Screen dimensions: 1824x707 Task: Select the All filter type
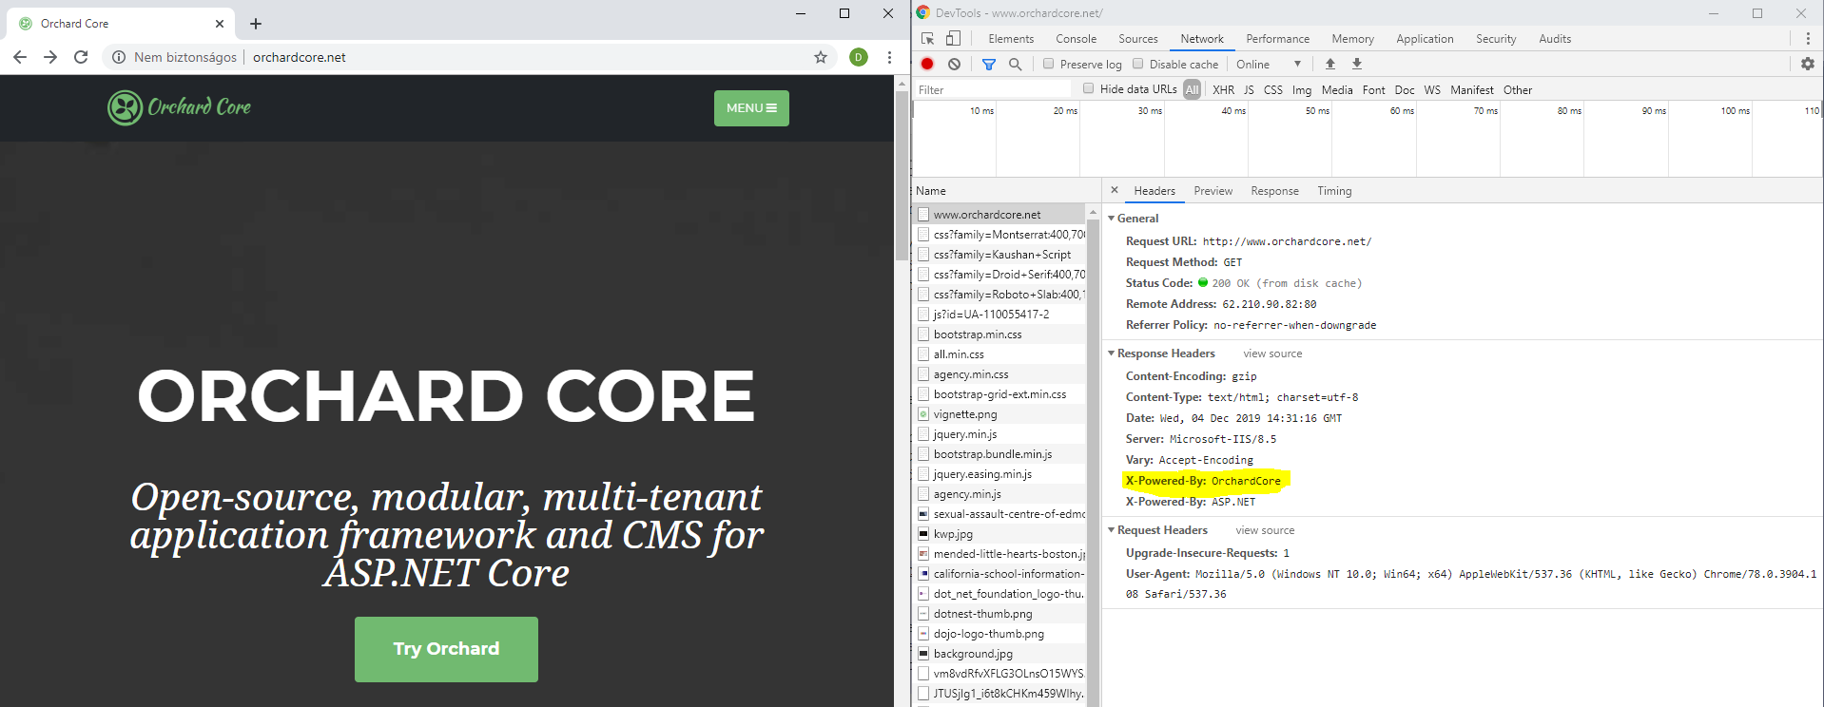1193,89
